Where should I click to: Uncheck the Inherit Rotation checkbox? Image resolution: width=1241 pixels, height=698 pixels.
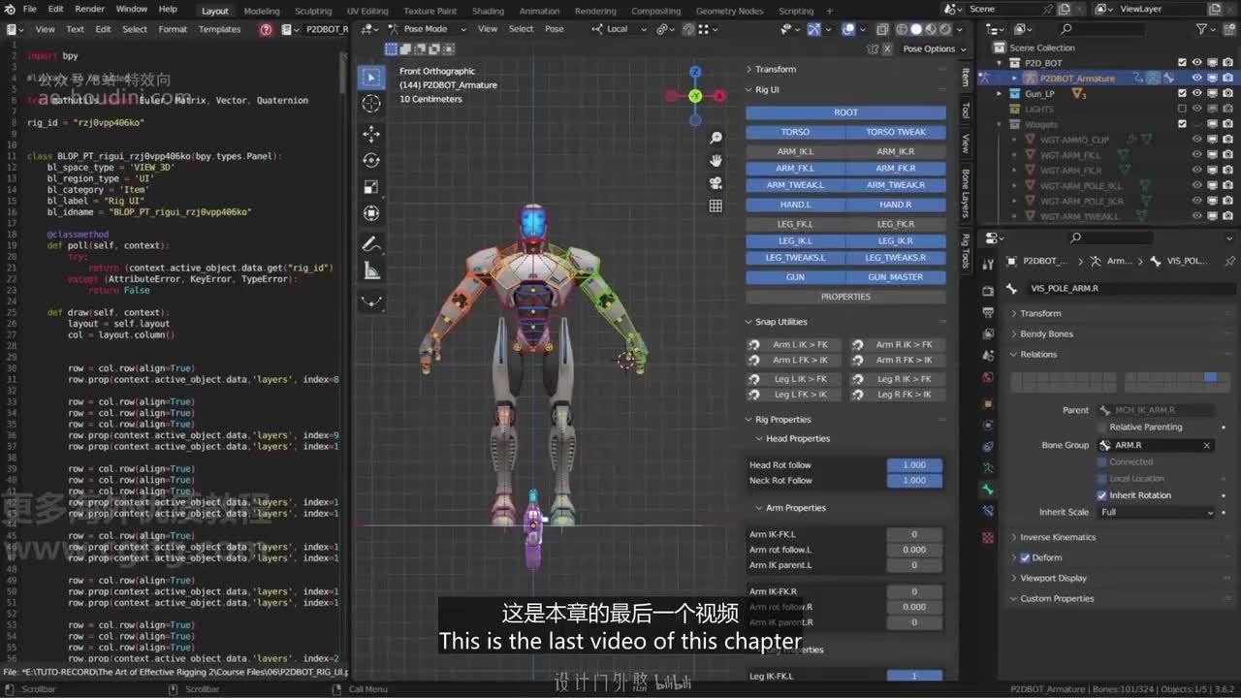(x=1102, y=495)
